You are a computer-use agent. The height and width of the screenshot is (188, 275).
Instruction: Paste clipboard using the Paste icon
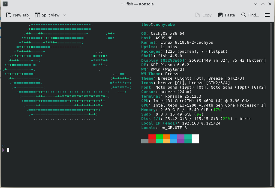(x=220, y=15)
